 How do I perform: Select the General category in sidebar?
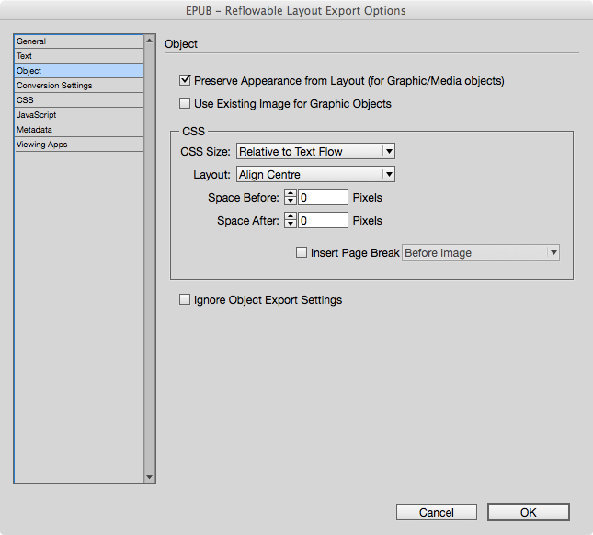[78, 41]
